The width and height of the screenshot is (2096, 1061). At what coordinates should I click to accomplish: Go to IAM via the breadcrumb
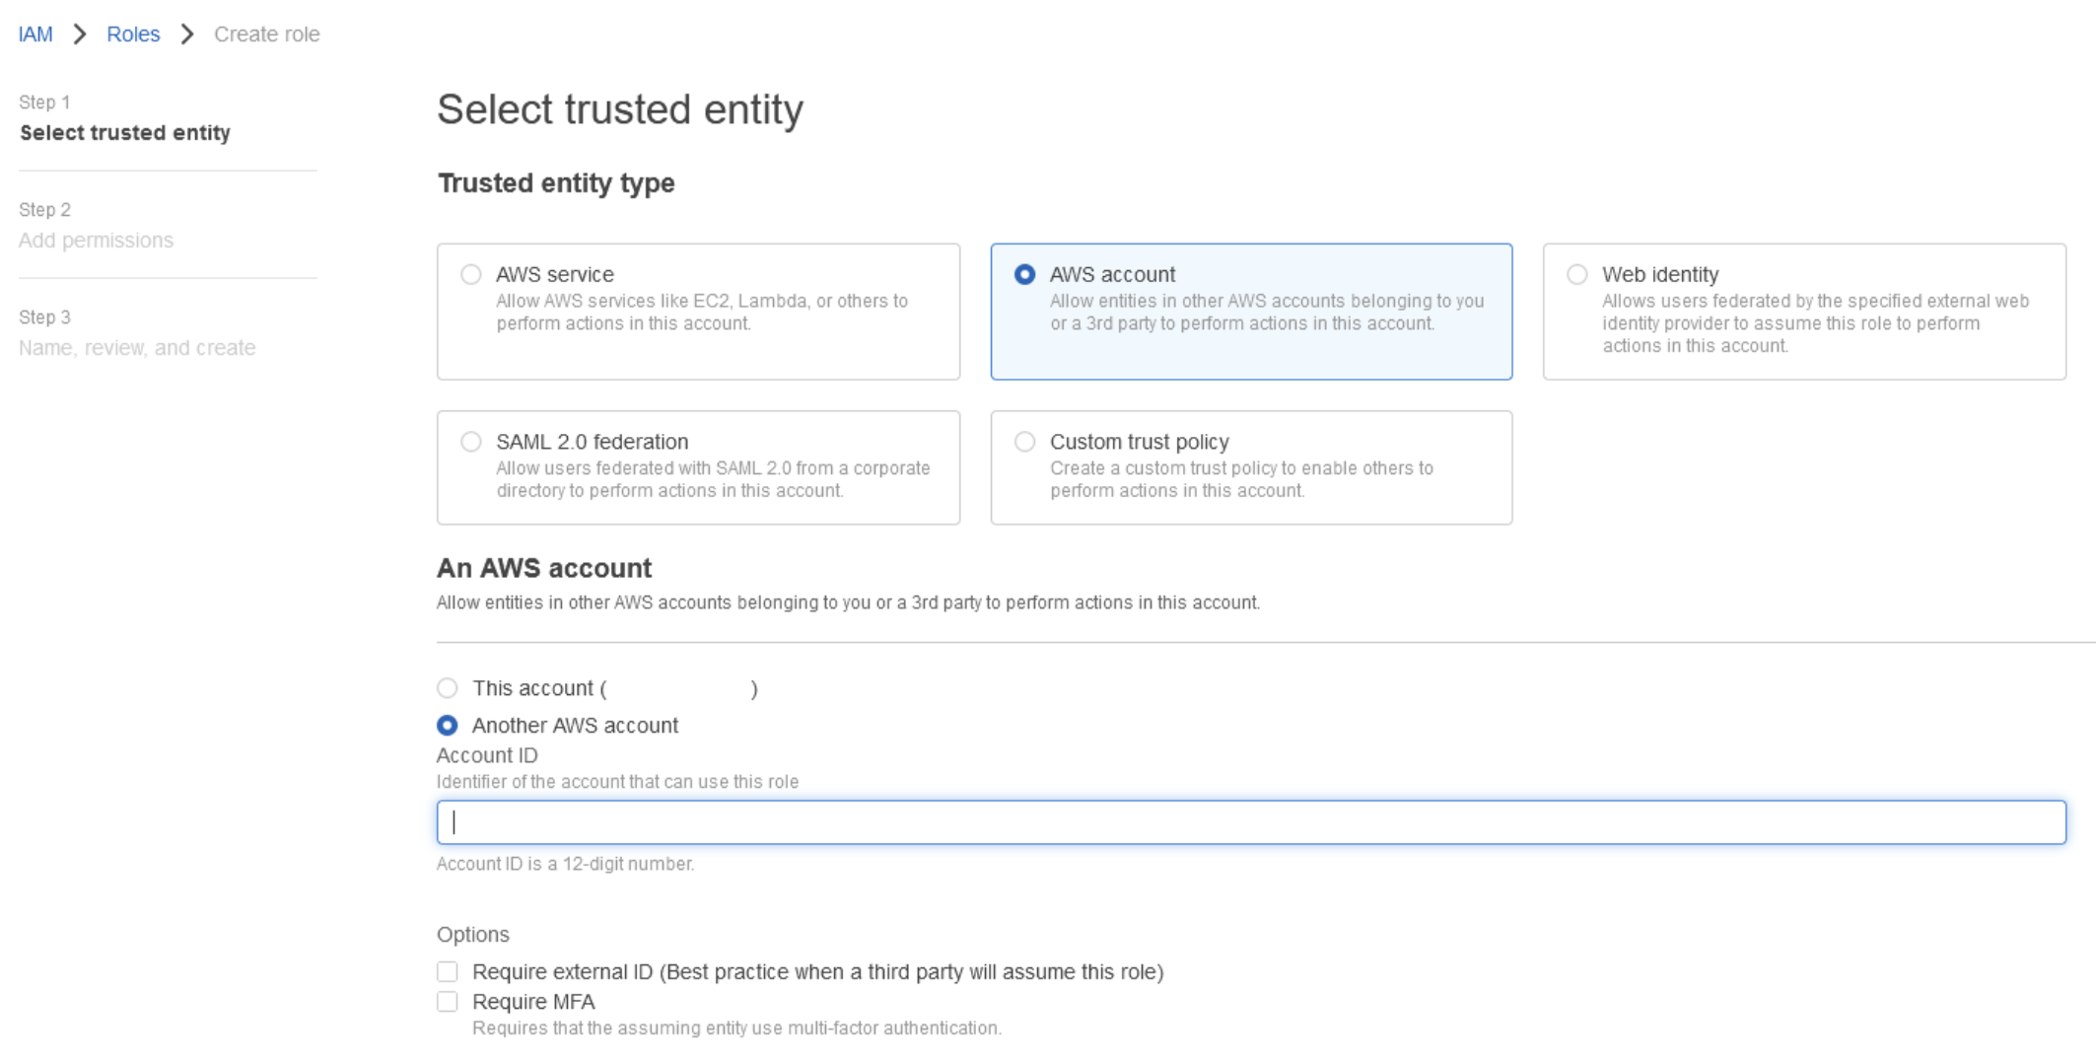pyautogui.click(x=35, y=35)
